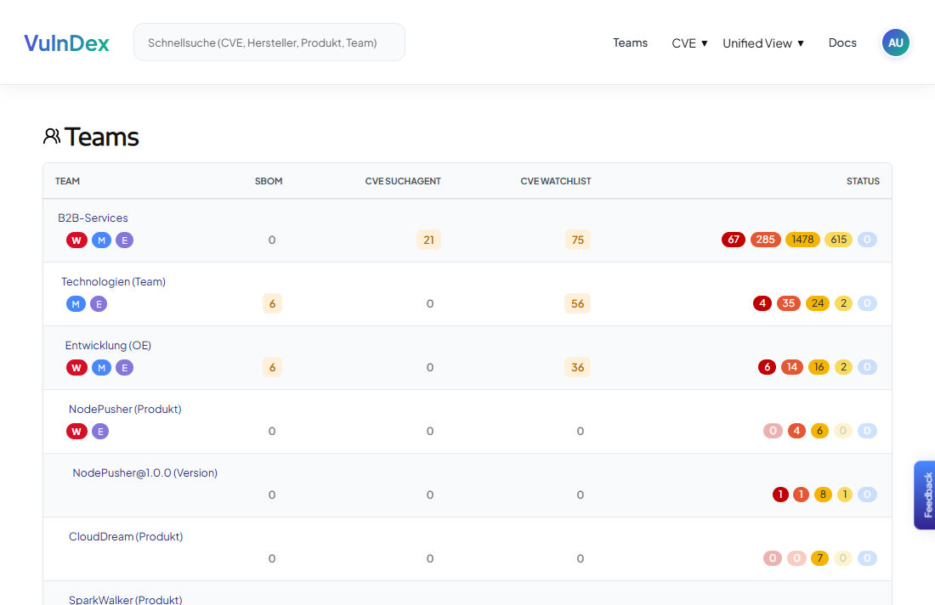Expand the Unified View dropdown

[762, 43]
